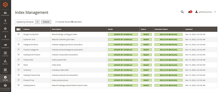Screen dimensions: 221x92
Task: Open the Customers sidebar menu
Action: pos(5,38)
